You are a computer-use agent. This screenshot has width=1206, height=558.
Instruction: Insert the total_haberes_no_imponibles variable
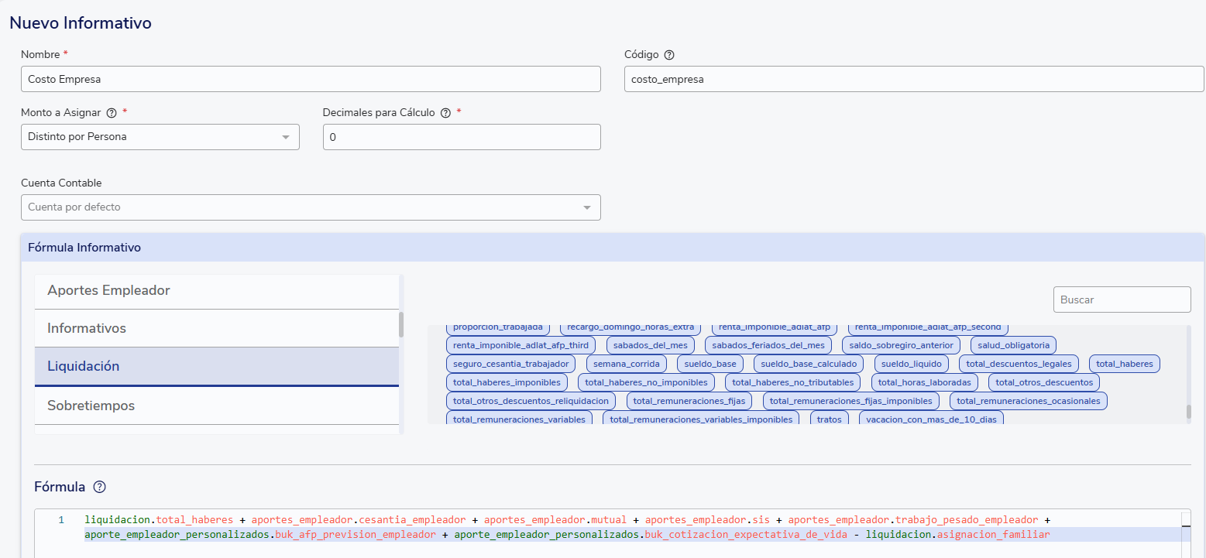(646, 382)
